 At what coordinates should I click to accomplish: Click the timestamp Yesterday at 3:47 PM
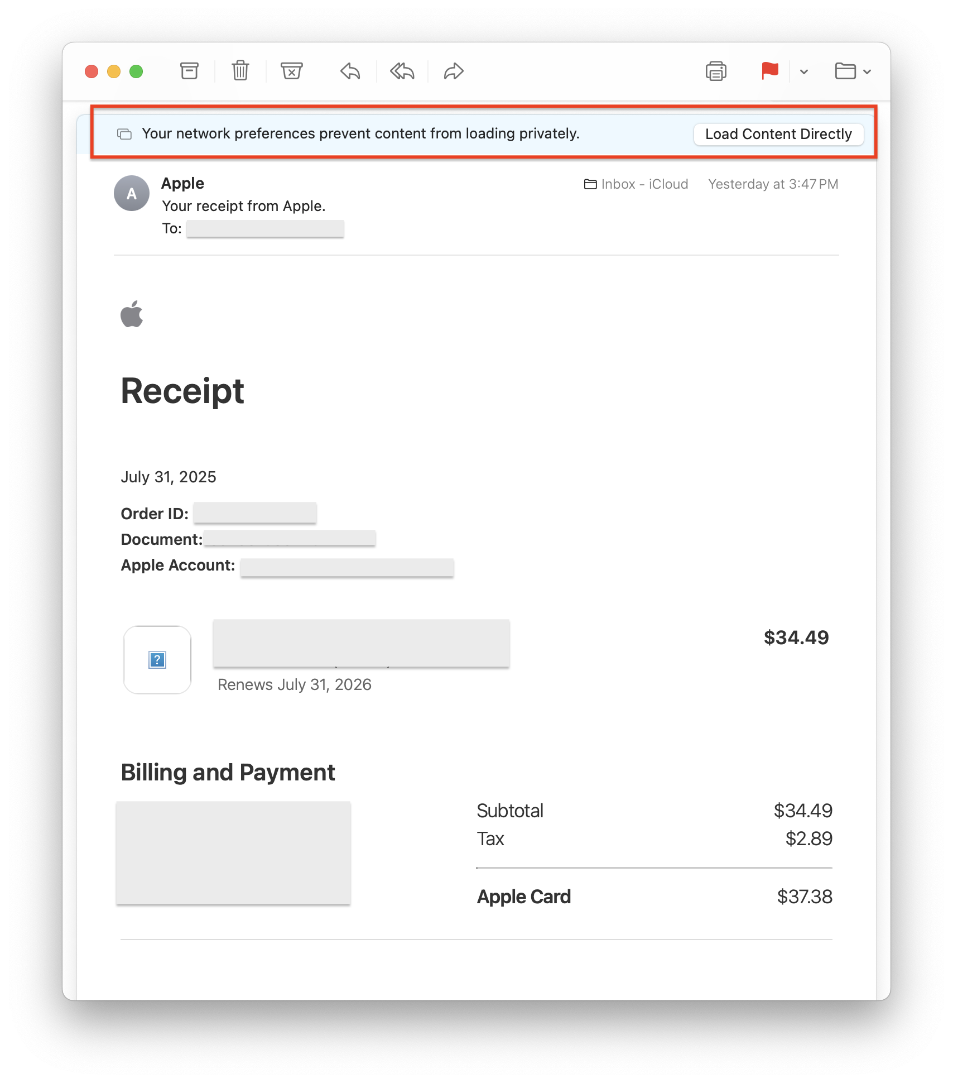pyautogui.click(x=773, y=184)
